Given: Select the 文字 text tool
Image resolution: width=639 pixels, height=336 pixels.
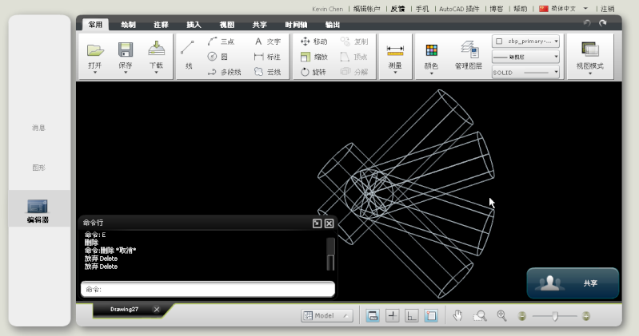Looking at the screenshot, I should (267, 42).
